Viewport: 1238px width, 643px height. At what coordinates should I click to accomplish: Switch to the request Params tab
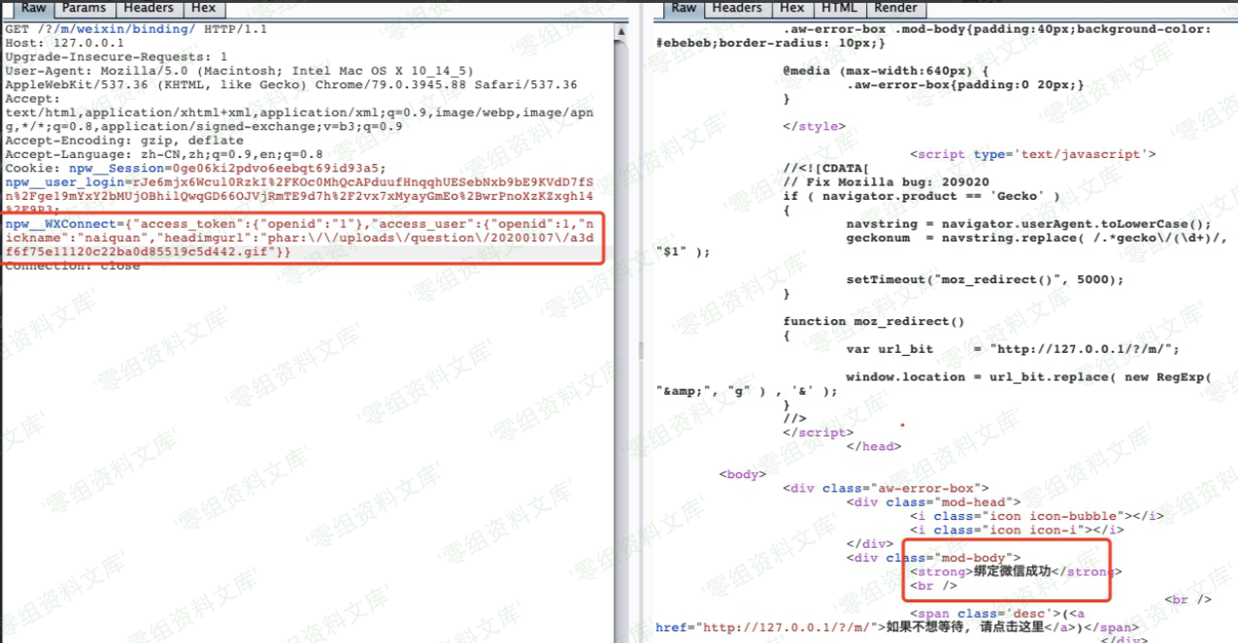[x=84, y=8]
